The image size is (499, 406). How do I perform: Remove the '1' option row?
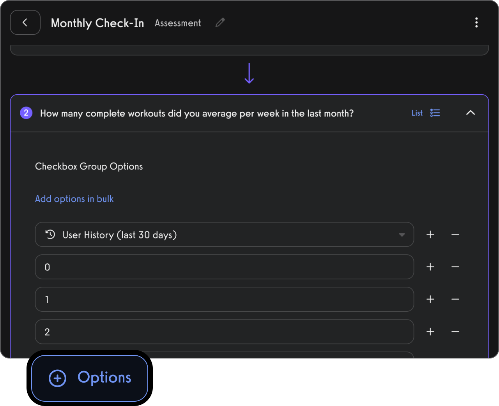coord(455,299)
